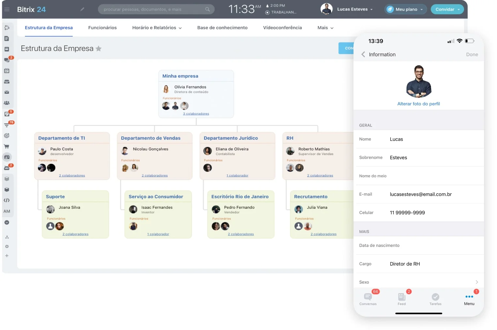The height and width of the screenshot is (330, 497).
Task: Open the Base de conhecimento tab
Action: (222, 28)
